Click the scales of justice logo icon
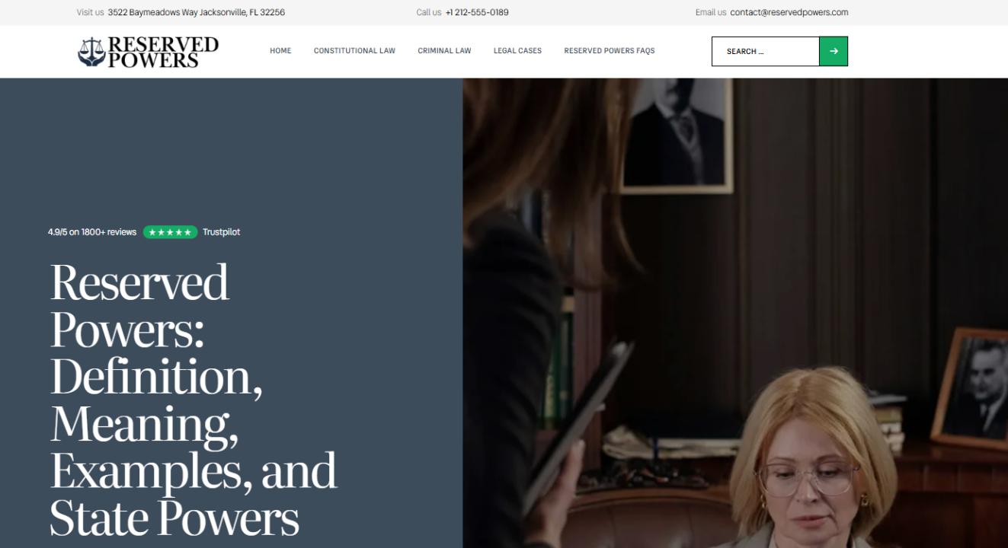This screenshot has width=1008, height=548. pyautogui.click(x=91, y=52)
